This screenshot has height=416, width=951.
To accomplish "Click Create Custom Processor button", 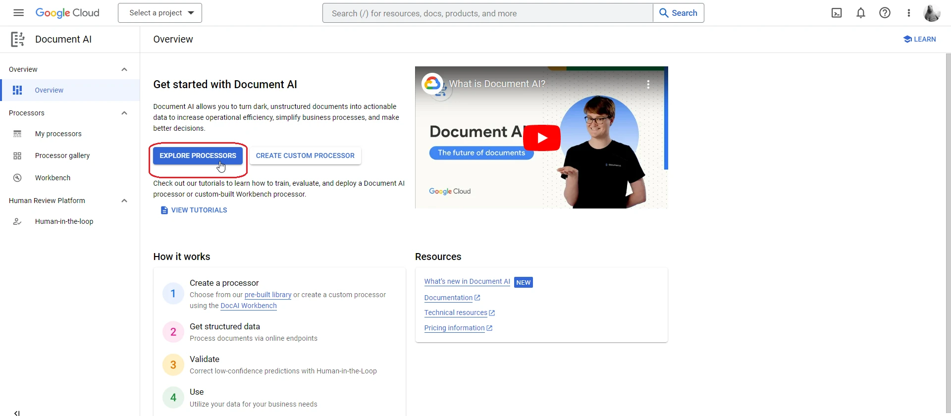I will [x=305, y=156].
